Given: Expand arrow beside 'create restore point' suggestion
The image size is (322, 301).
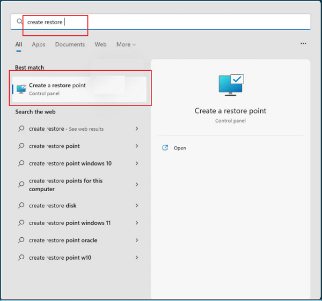Looking at the screenshot, I should (x=137, y=146).
